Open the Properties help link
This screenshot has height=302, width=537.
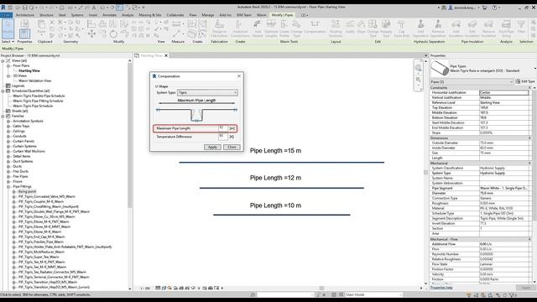441,288
